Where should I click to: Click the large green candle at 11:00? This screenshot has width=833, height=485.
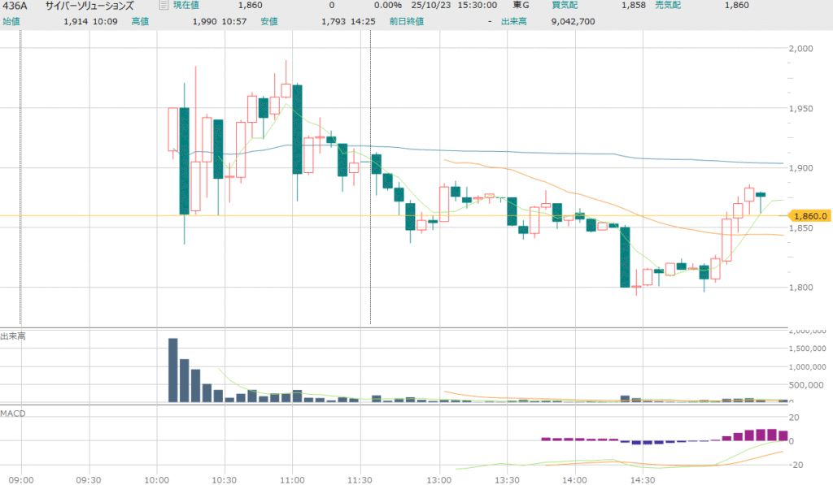[x=298, y=129]
